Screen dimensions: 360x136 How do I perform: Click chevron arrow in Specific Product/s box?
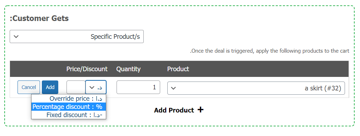tap(16, 37)
